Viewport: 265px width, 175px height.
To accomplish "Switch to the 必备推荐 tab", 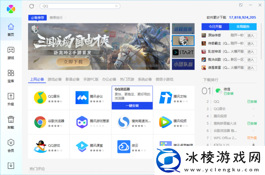I will coord(38,18).
